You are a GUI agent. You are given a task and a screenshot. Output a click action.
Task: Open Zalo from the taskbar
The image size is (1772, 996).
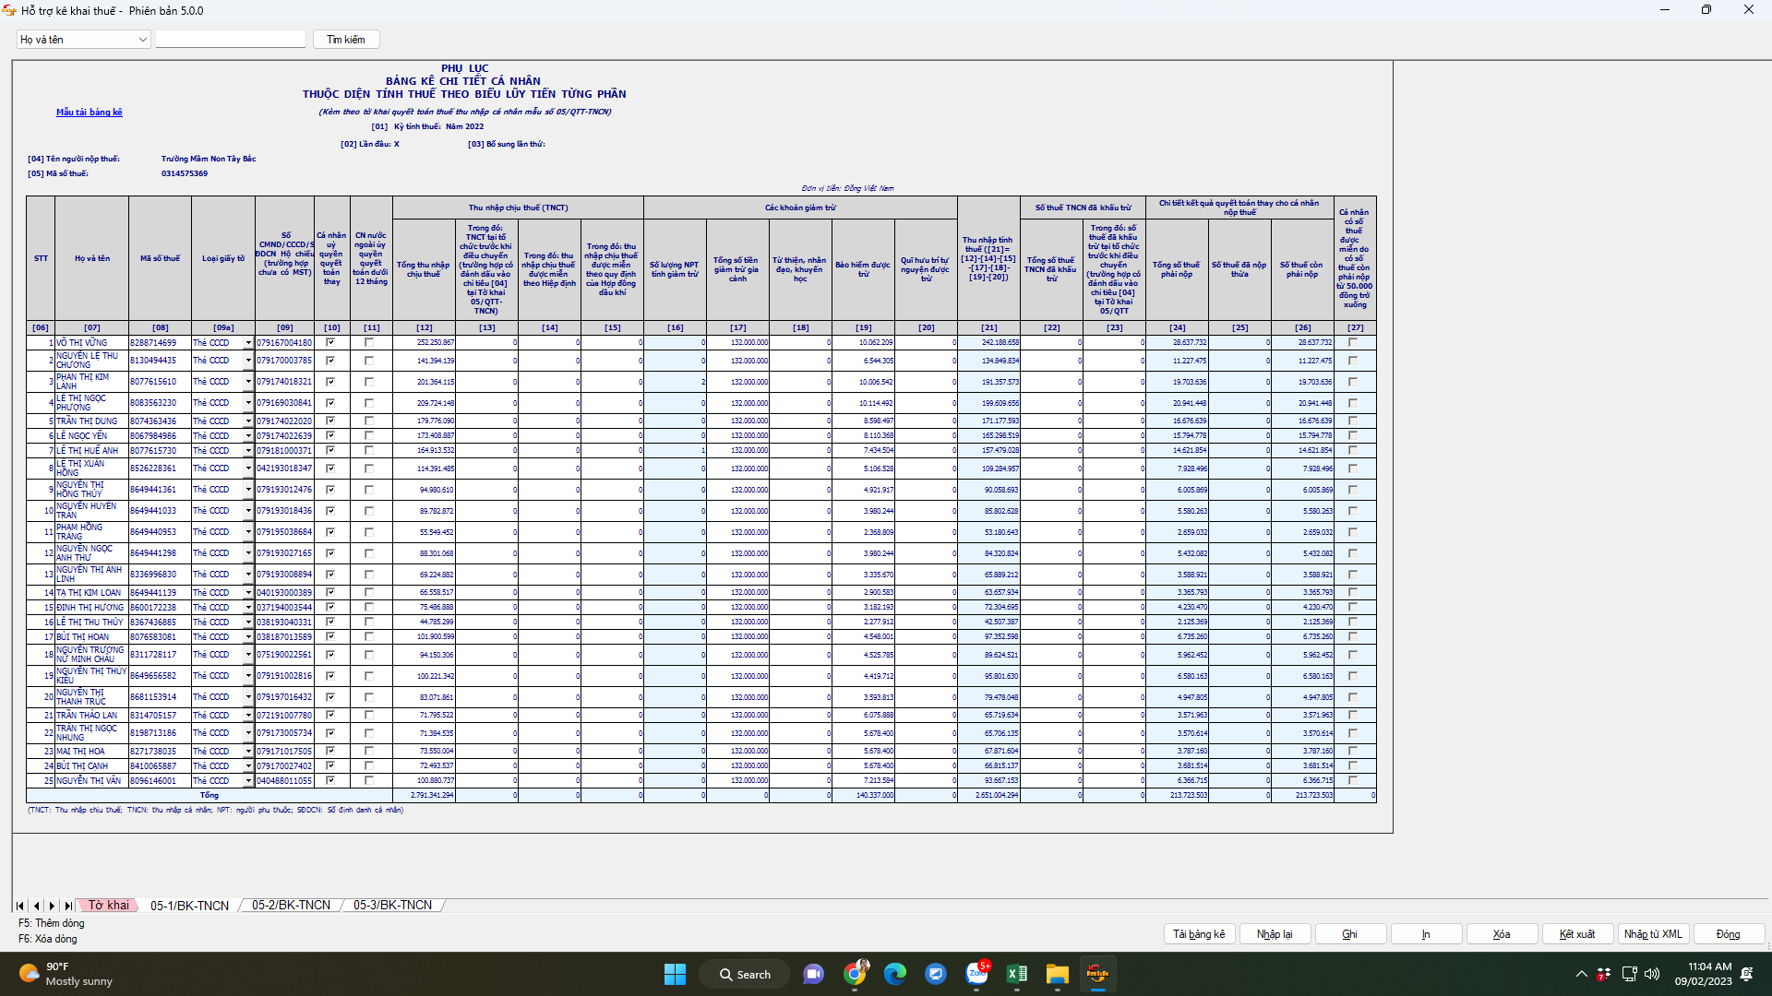976,974
